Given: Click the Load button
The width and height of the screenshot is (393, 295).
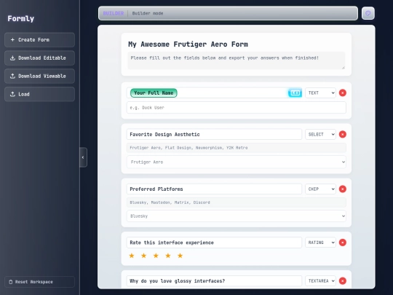Looking at the screenshot, I should 39,94.
